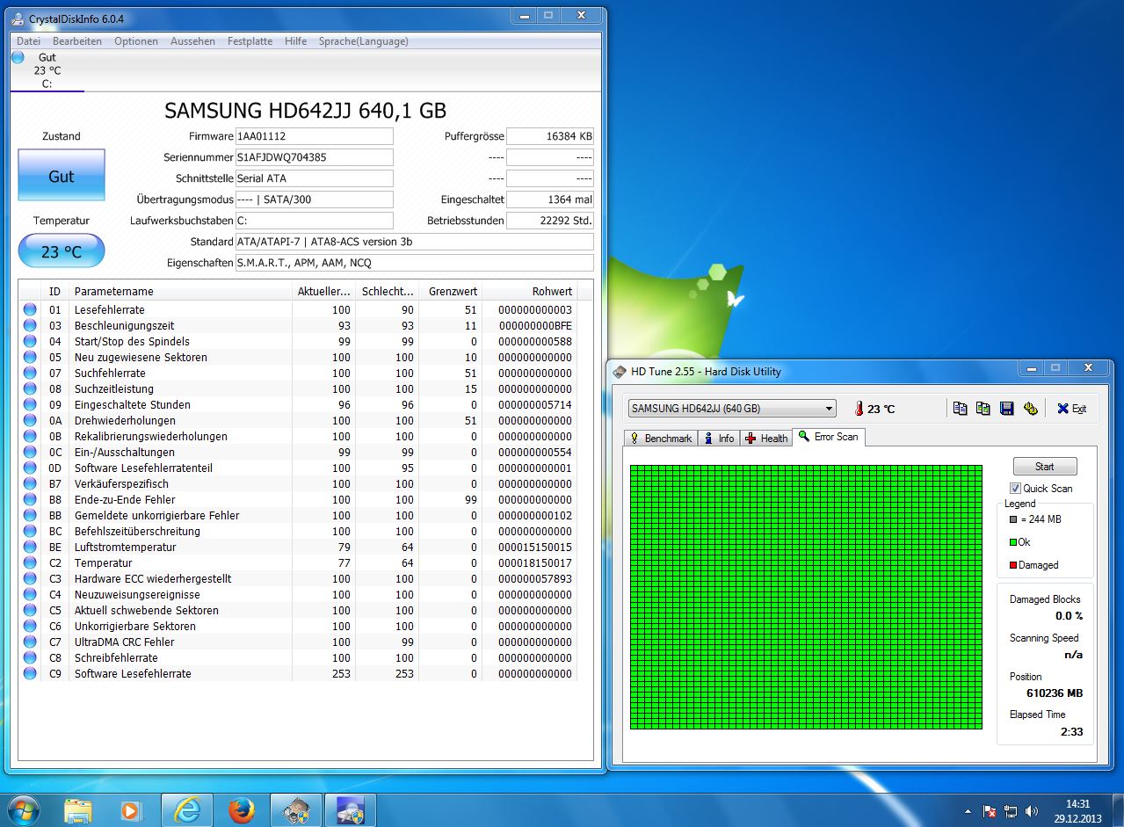Click the copy screenshot icon in HD Tune

pos(983,409)
